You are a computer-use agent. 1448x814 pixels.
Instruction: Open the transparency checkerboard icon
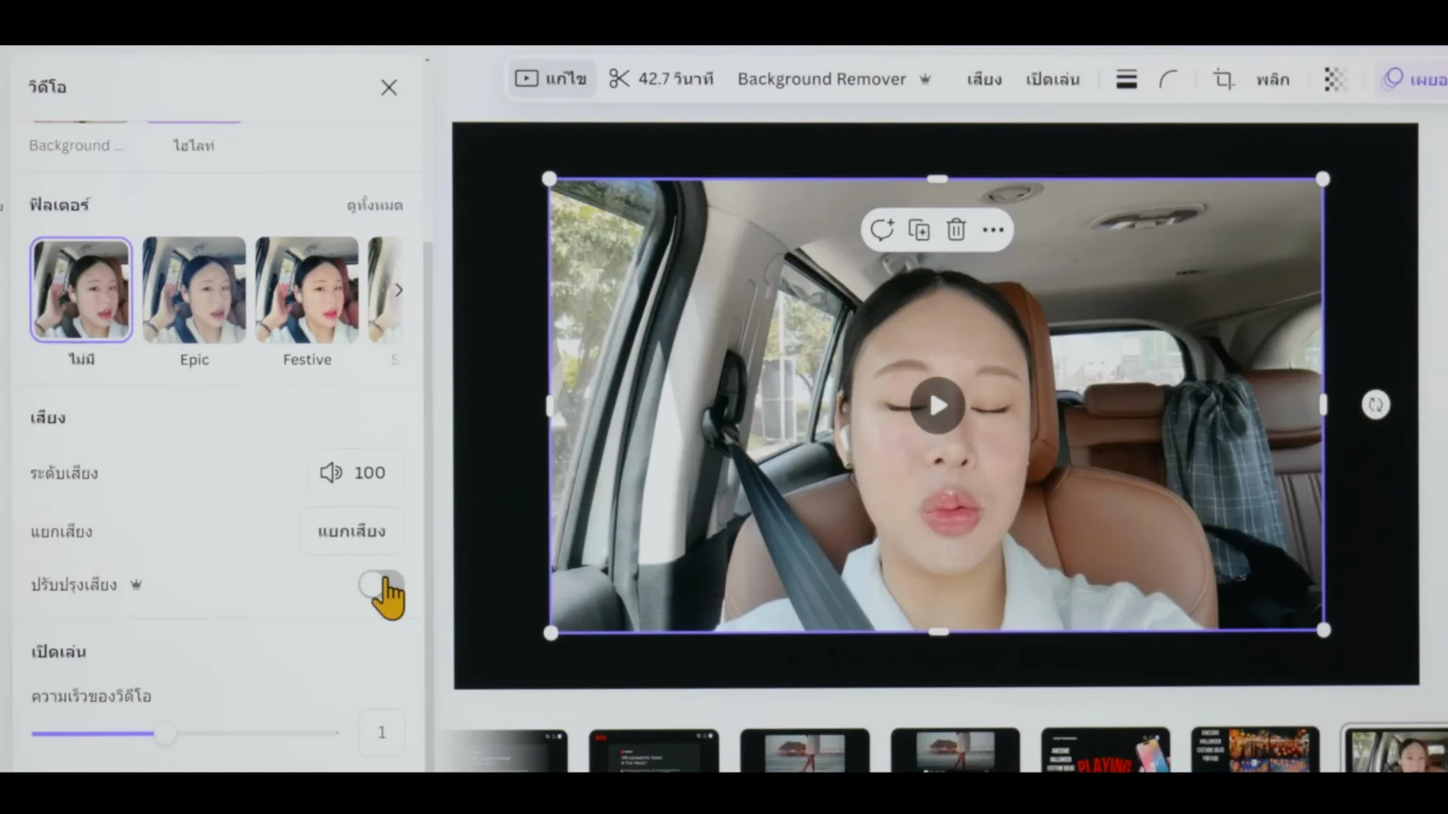tap(1334, 79)
